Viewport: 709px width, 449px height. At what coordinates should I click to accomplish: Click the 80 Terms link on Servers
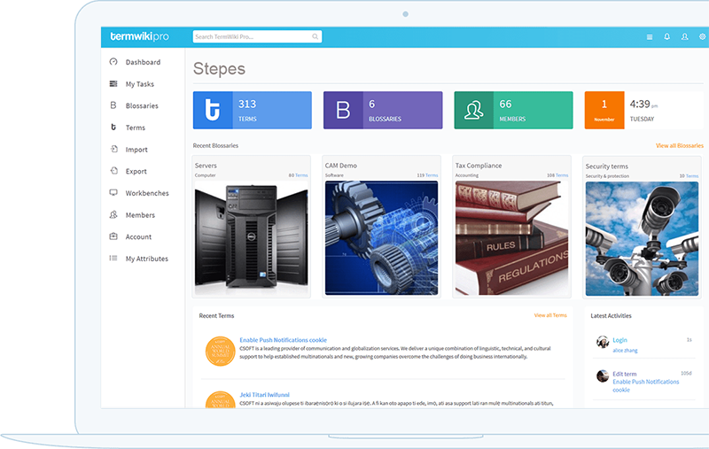[x=298, y=175]
